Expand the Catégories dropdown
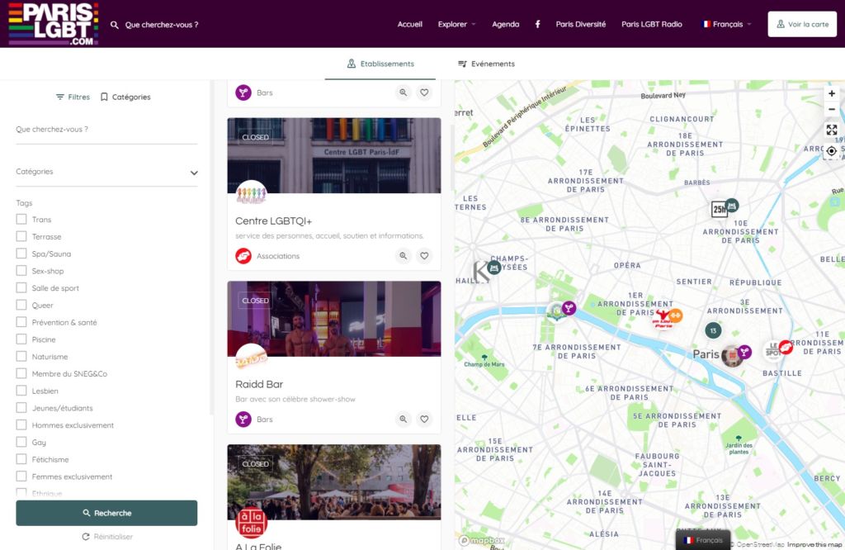845x550 pixels. pos(106,172)
